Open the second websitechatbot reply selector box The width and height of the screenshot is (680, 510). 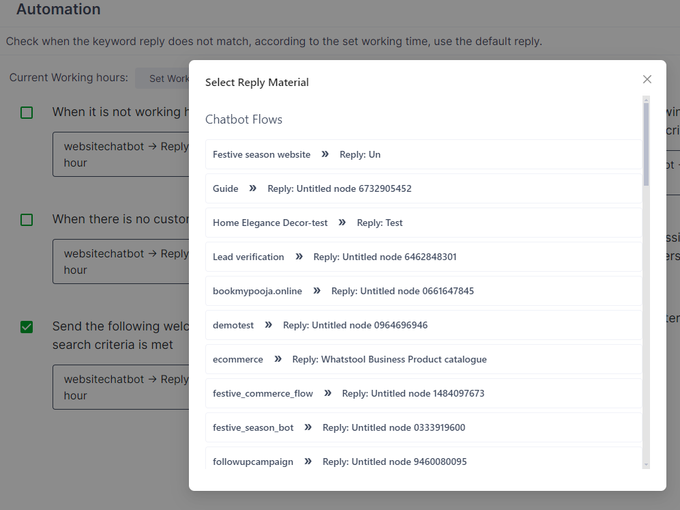click(x=120, y=261)
